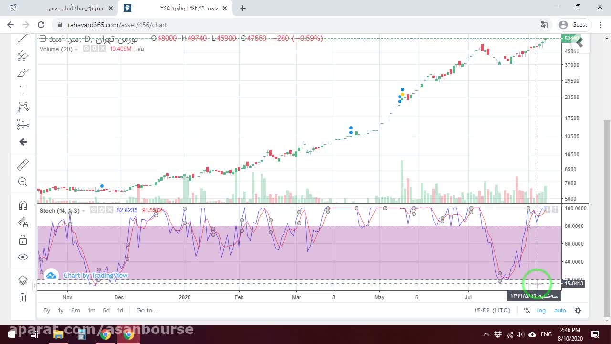Toggle lock all drawing tools
The width and height of the screenshot is (611, 344).
(x=22, y=239)
